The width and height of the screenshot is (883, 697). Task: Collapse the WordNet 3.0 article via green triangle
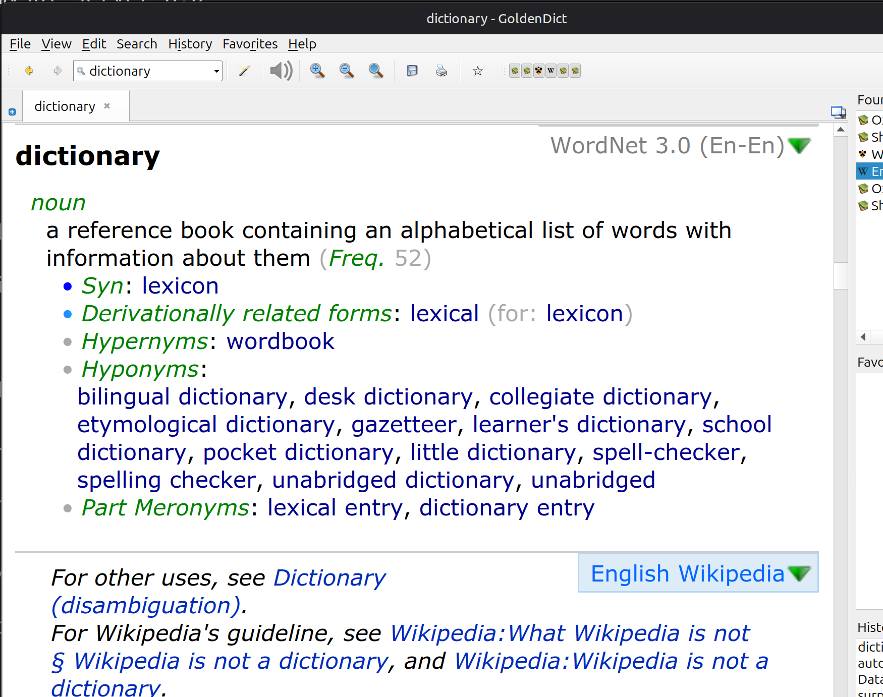pos(799,146)
